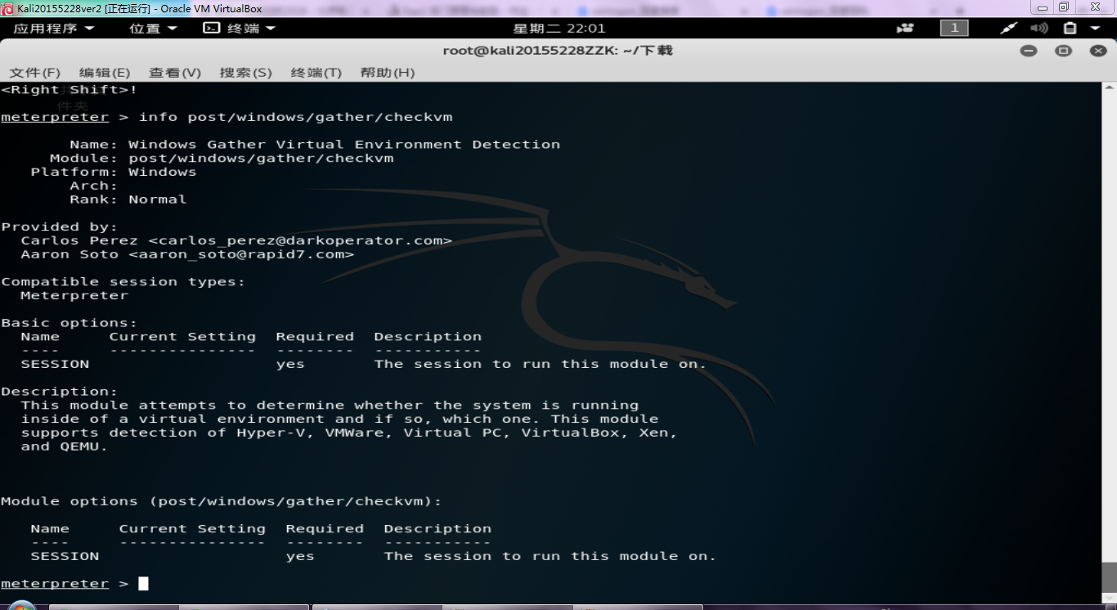Image resolution: width=1117 pixels, height=610 pixels.
Task: Minimize the Kali terminal window
Action: tap(1029, 51)
